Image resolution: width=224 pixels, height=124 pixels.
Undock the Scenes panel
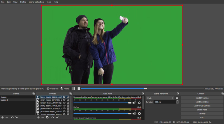pyautogui.click(x=34, y=94)
